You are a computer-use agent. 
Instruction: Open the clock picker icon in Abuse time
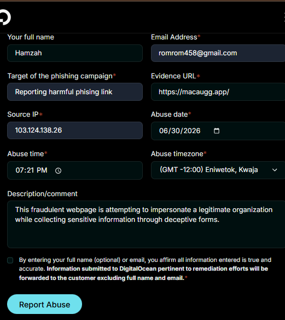click(x=59, y=170)
